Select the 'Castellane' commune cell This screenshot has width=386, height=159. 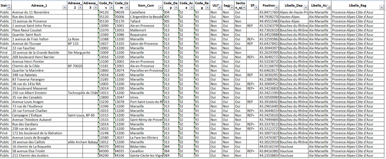point(146,12)
